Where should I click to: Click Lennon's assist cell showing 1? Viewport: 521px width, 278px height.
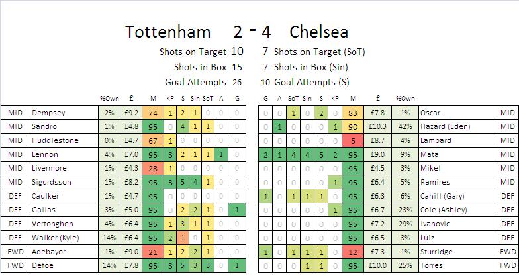pyautogui.click(x=221, y=154)
